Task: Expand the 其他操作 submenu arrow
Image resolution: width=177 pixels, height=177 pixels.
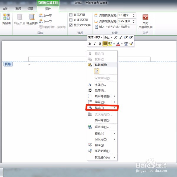Action: 114,158
